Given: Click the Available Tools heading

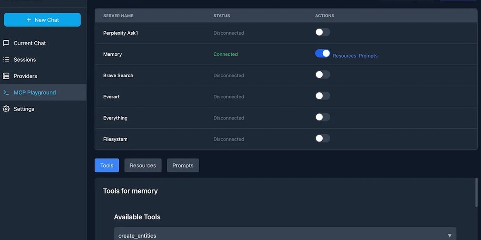Looking at the screenshot, I should (x=137, y=217).
